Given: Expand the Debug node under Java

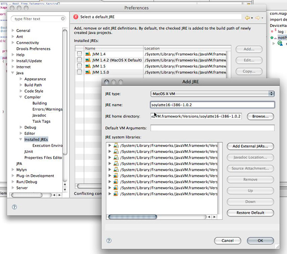Looking at the screenshot, I should coord(21,127).
